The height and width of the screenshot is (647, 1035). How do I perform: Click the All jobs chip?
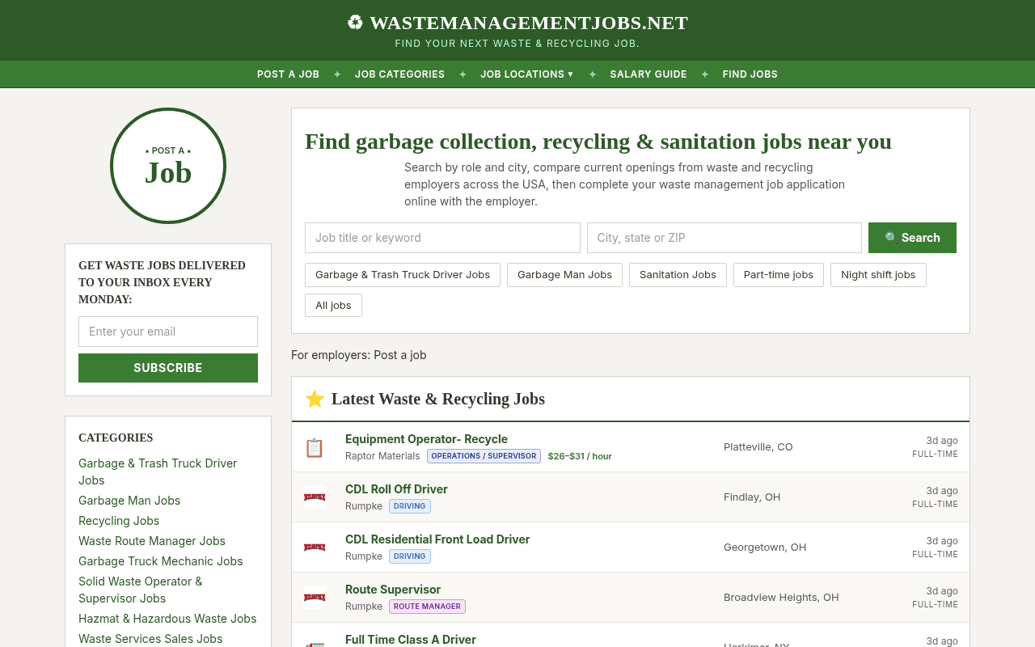[x=333, y=306]
